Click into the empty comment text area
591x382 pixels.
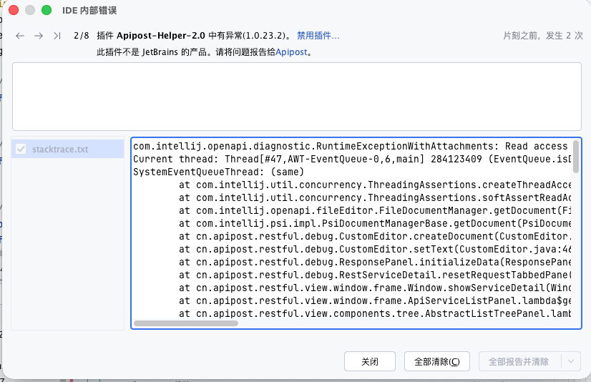coord(297,97)
